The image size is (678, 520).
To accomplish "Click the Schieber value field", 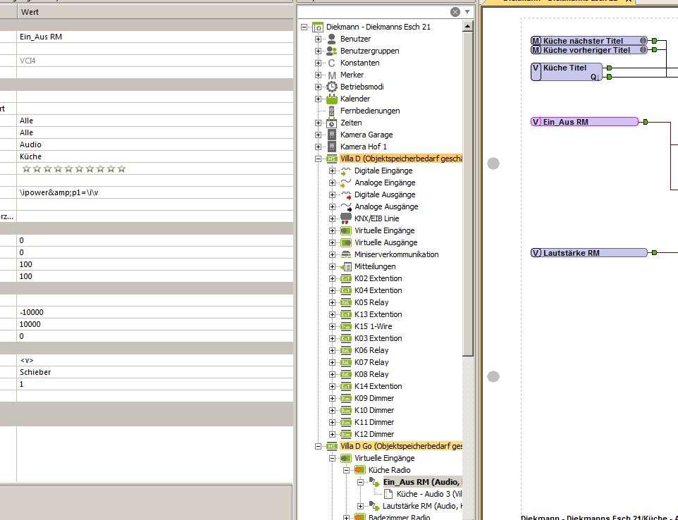I will pyautogui.click(x=155, y=372).
